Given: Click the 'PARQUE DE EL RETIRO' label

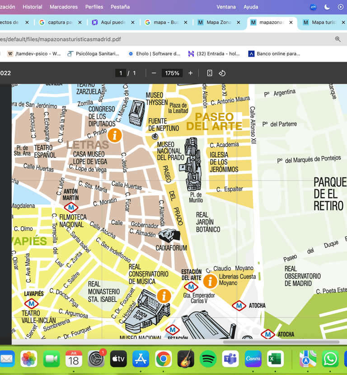Looking at the screenshot, I should click(x=330, y=194).
